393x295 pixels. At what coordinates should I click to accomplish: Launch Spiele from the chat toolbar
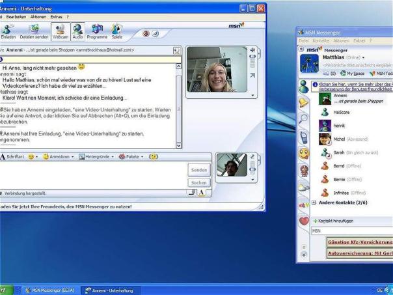click(x=116, y=31)
